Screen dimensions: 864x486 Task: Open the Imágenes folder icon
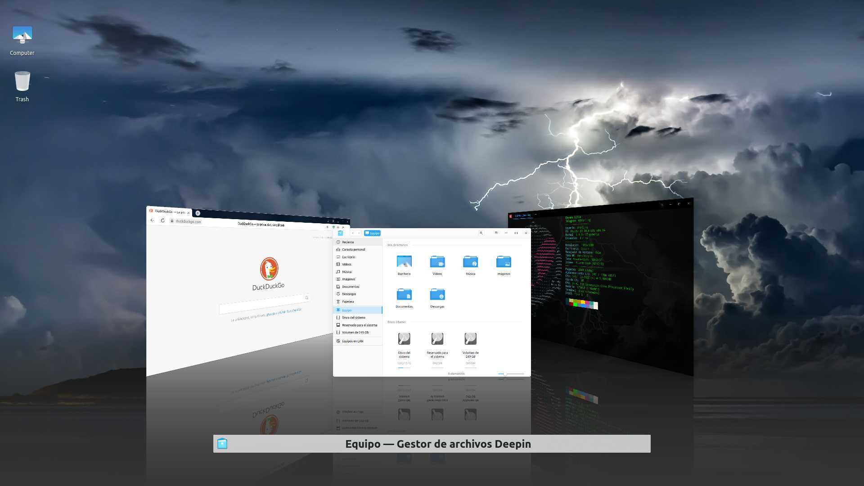coord(504,262)
